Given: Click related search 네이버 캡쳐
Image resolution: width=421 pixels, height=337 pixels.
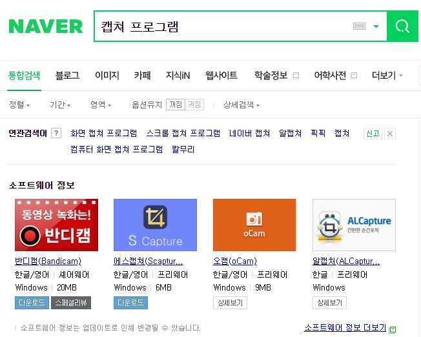Looking at the screenshot, I should point(249,133).
